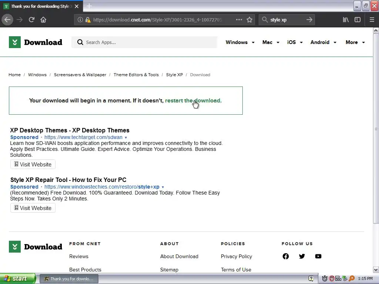Click the magnifier tray icon

[352, 279]
